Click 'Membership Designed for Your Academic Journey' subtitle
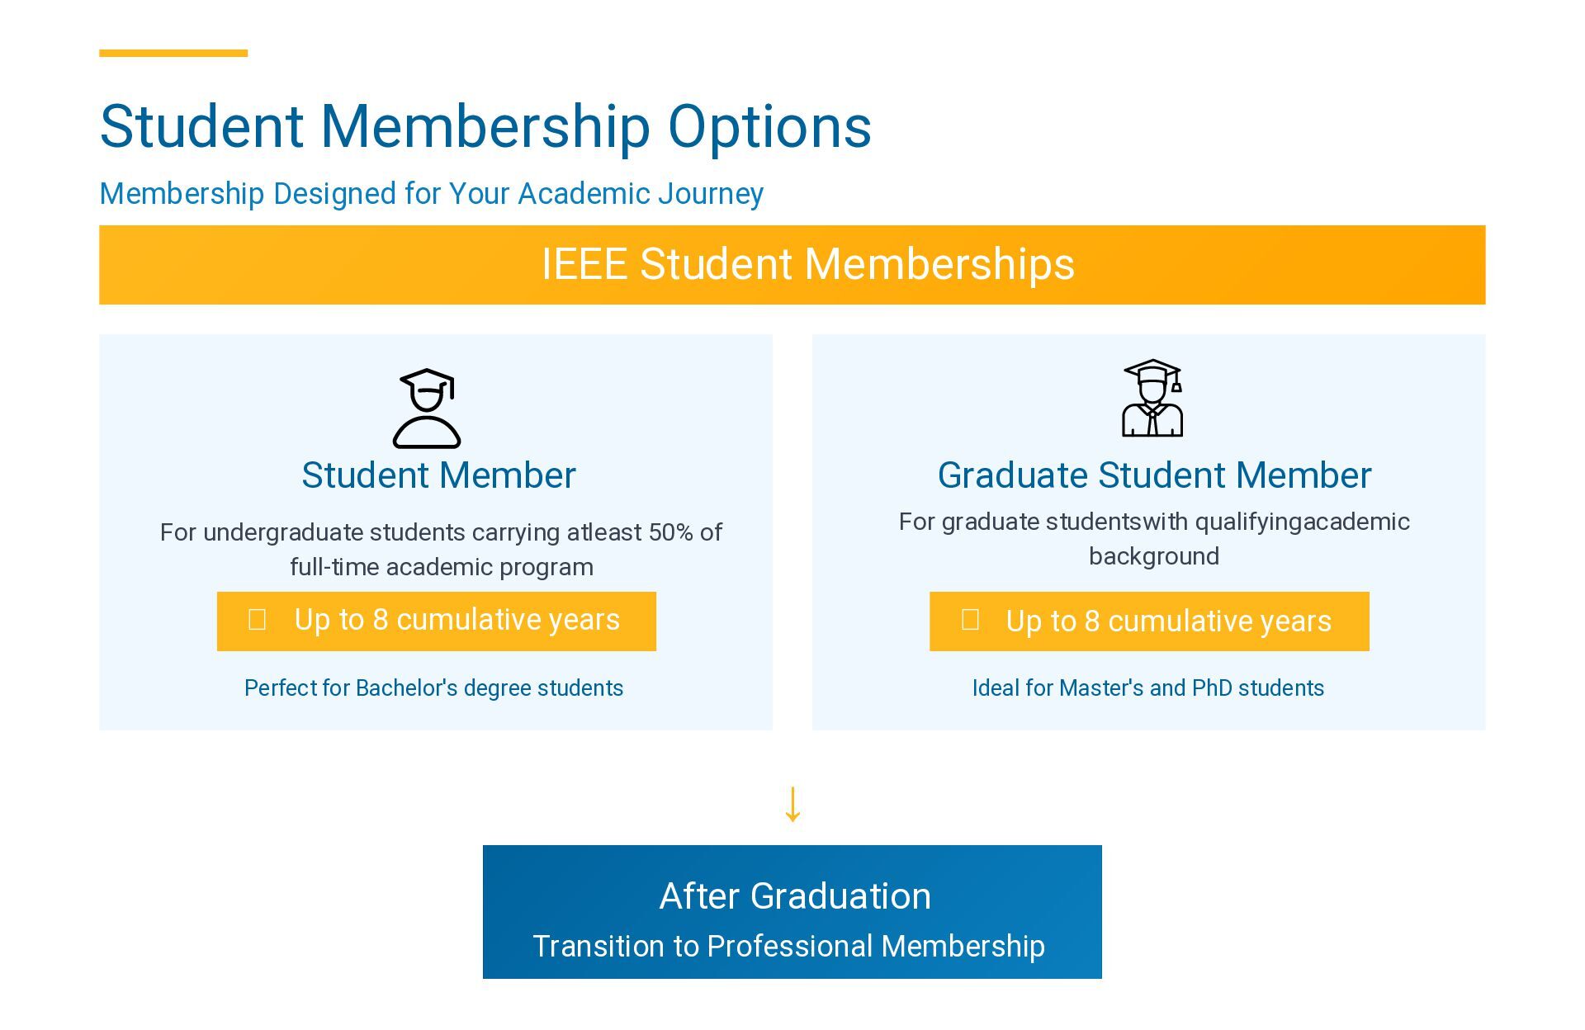This screenshot has height=1030, width=1585. pos(432,194)
